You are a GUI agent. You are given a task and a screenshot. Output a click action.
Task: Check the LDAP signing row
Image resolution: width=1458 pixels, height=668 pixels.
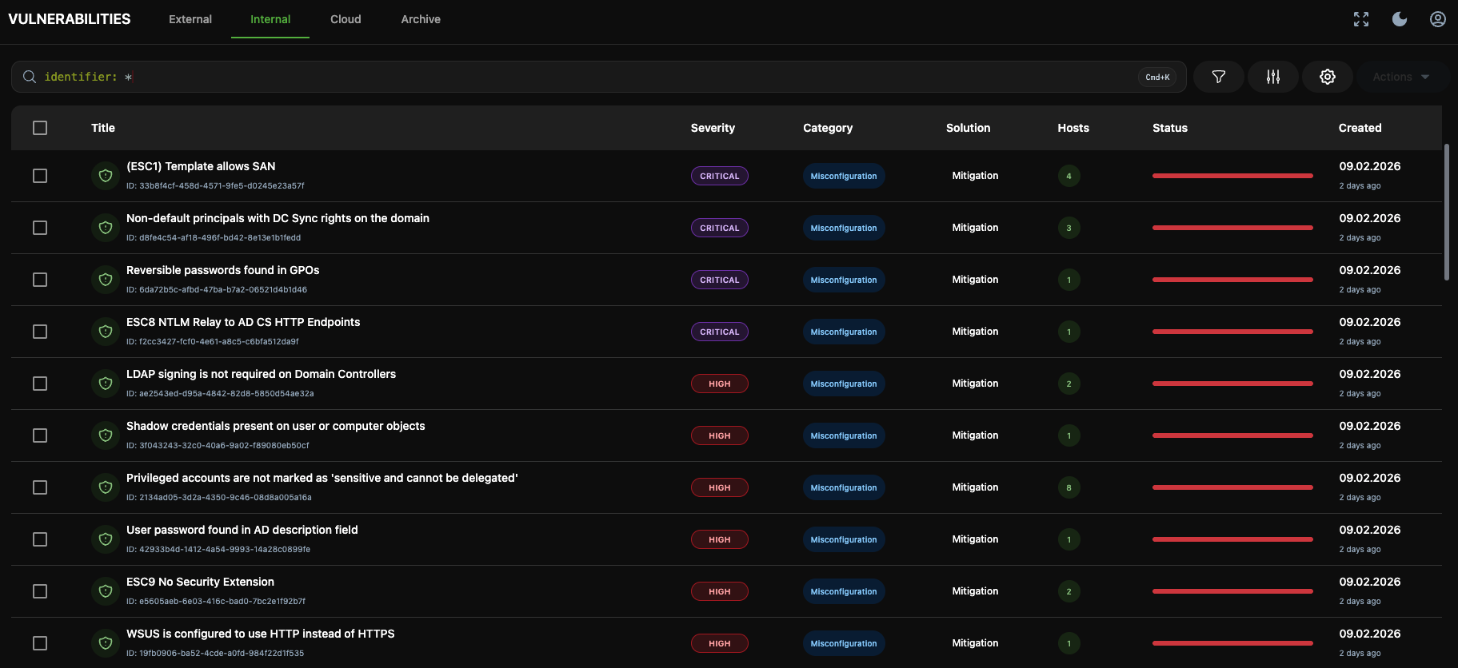[40, 384]
